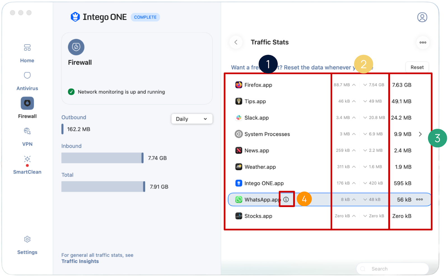Open the Daily period dropdown
The height and width of the screenshot is (278, 448).
click(192, 119)
